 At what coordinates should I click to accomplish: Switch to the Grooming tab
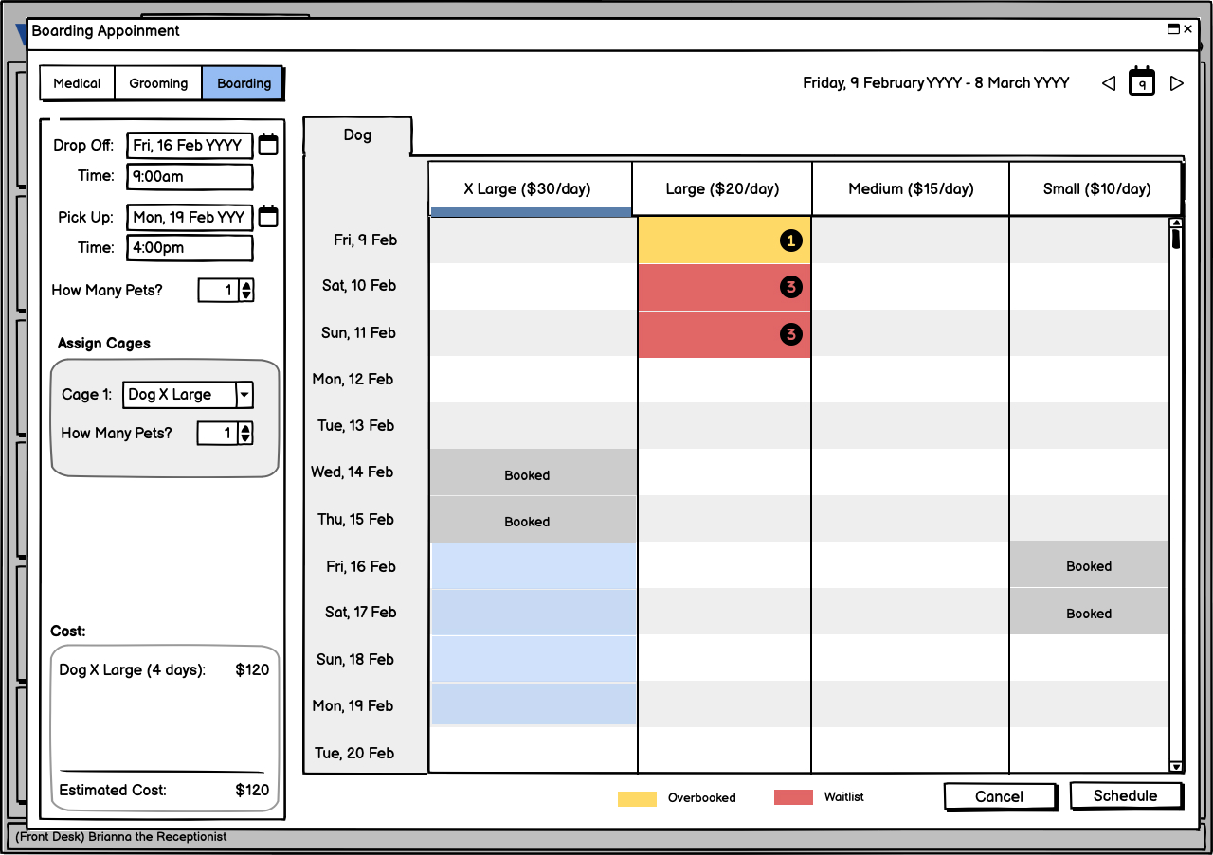click(158, 83)
